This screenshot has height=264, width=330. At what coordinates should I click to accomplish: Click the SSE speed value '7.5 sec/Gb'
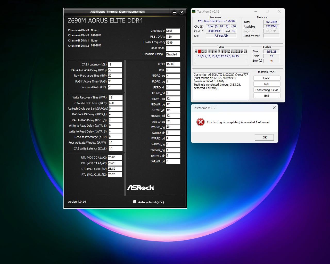click(221, 36)
